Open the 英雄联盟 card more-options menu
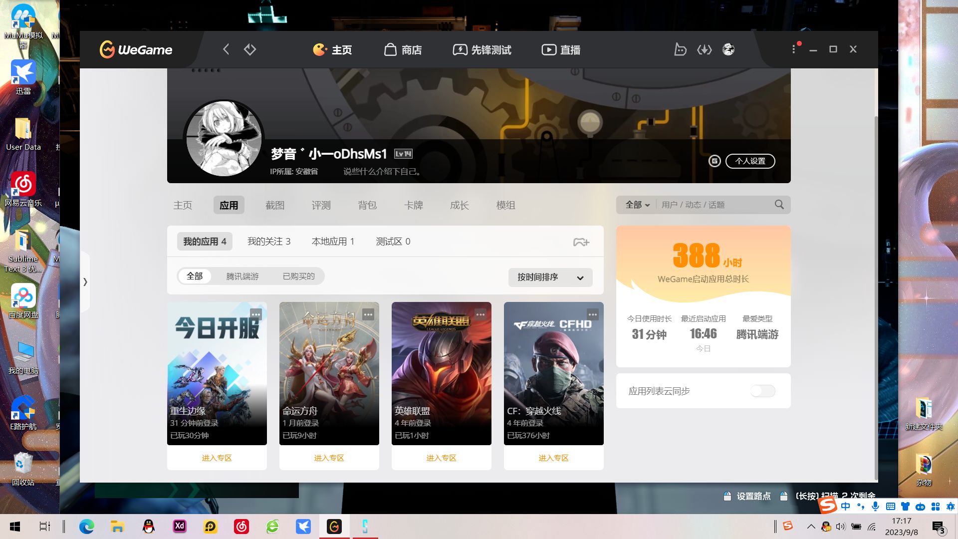The height and width of the screenshot is (539, 958). [480, 314]
